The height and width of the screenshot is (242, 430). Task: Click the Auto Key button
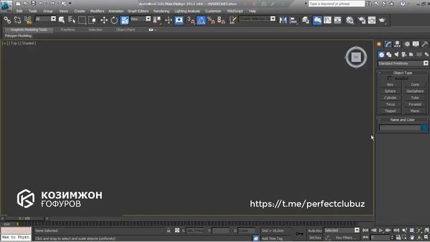(x=315, y=231)
